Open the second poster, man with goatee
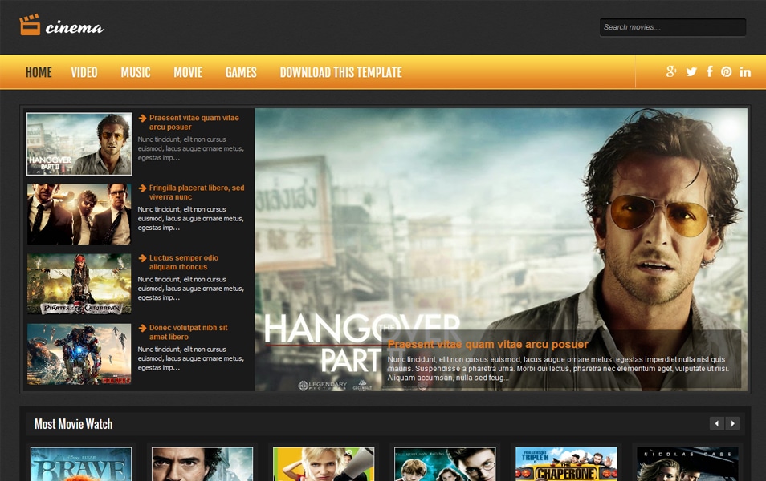Screen dimensions: 766x481 tap(202, 464)
